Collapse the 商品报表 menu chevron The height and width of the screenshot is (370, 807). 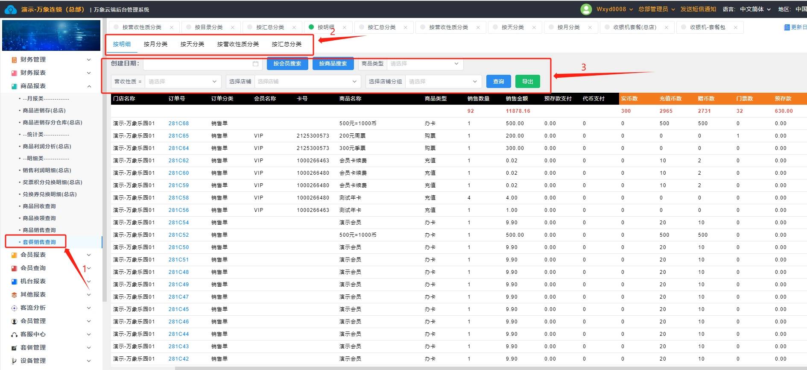89,86
